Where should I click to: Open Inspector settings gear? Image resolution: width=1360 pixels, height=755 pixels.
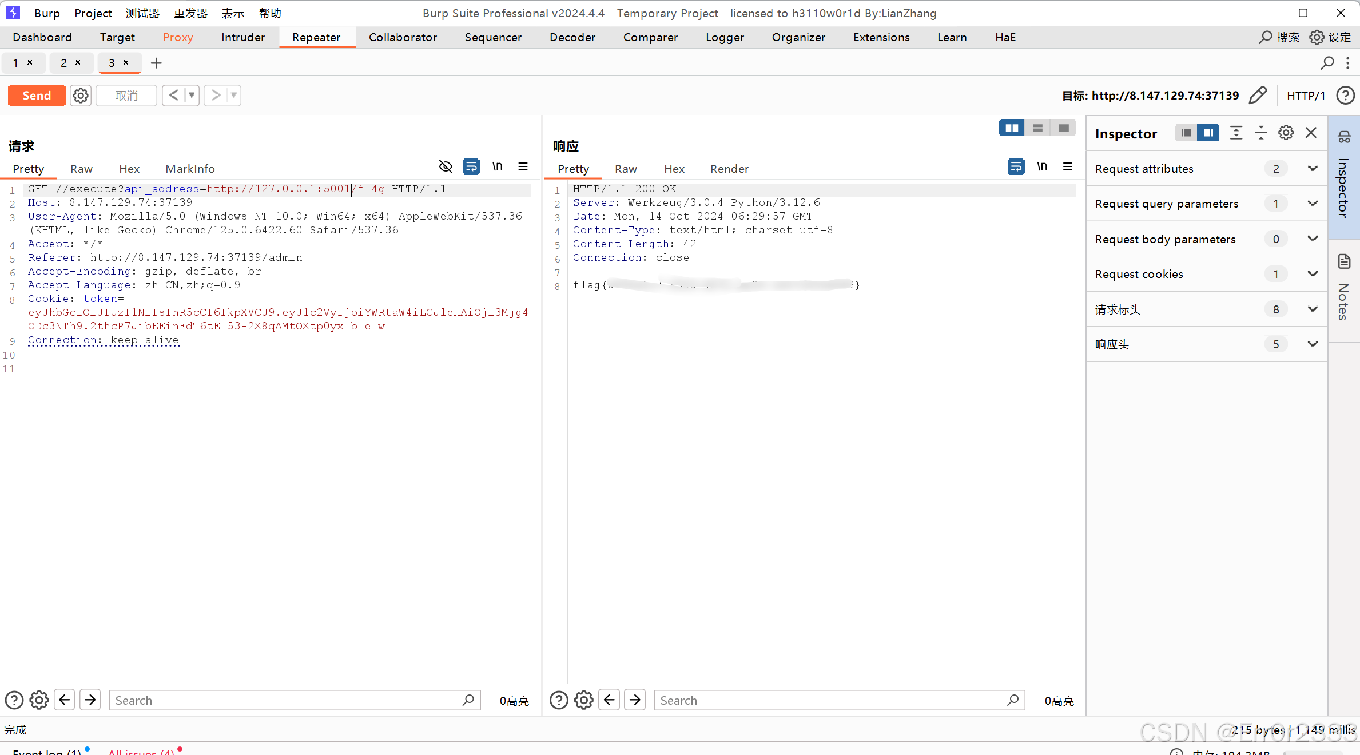tap(1286, 133)
